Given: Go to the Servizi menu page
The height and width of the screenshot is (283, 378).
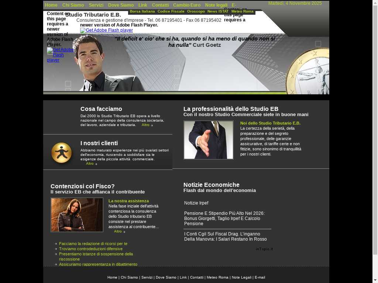Looking at the screenshot, I should click(x=96, y=5).
